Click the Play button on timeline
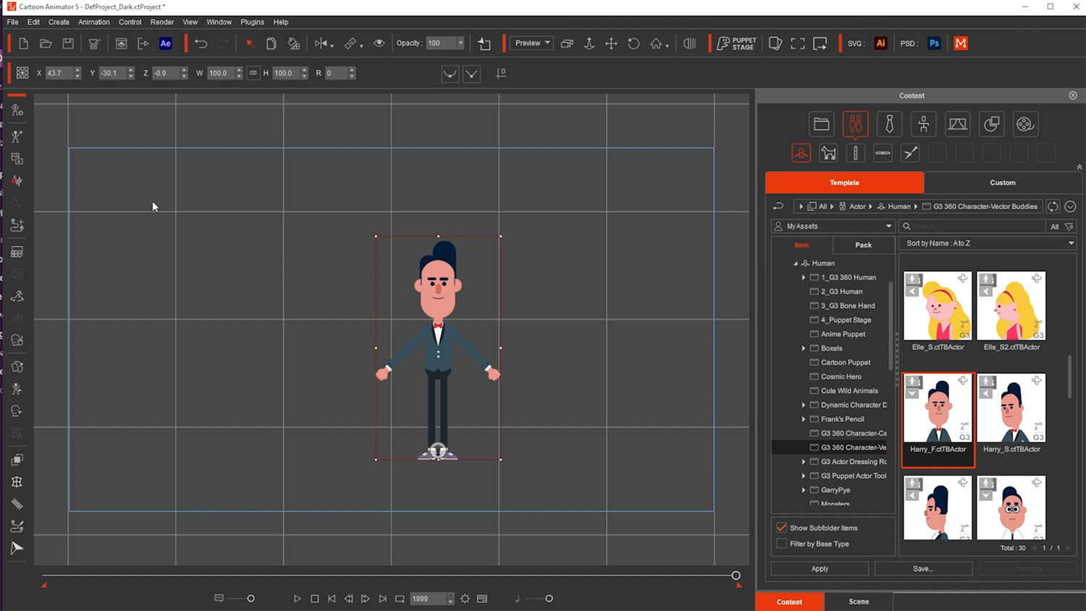 pyautogui.click(x=297, y=599)
